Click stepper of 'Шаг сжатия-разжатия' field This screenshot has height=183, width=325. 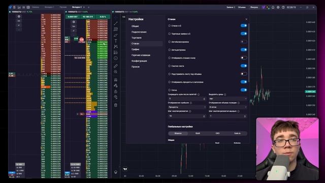tap(204, 116)
